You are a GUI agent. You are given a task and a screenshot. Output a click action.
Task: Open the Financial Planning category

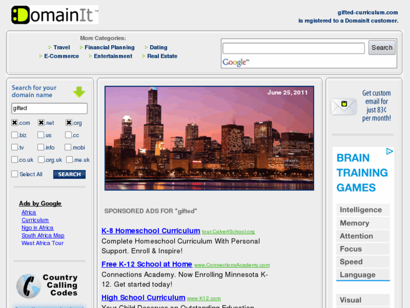click(x=109, y=47)
